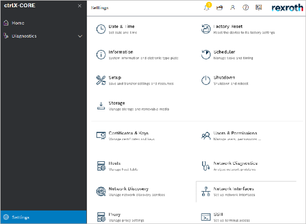The height and width of the screenshot is (224, 306).
Task: Click the Diagnostics stethoscope sidebar icon
Action: point(6,36)
